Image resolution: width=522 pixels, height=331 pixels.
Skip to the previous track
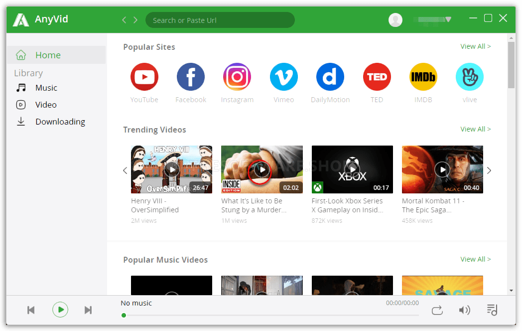pyautogui.click(x=31, y=310)
